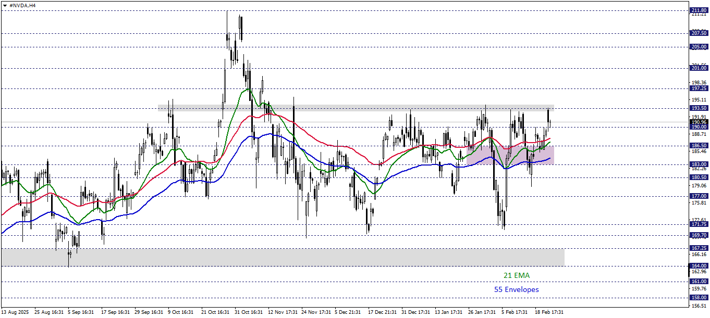Click the 197.25 price level tag

[x=699, y=88]
